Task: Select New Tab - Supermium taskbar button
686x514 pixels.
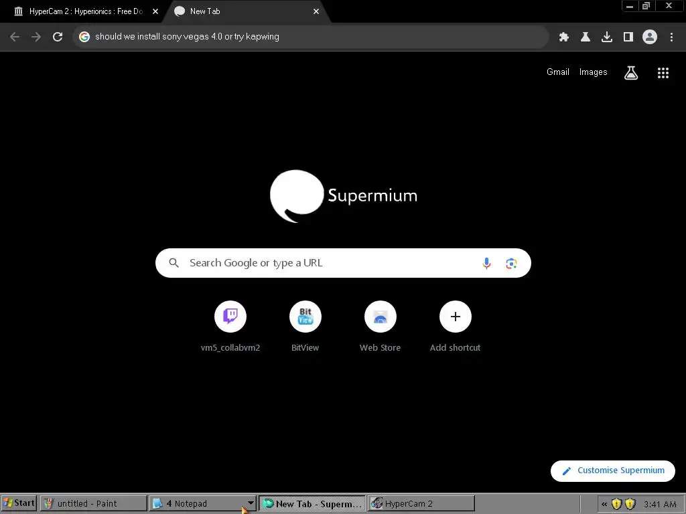Action: (312, 503)
